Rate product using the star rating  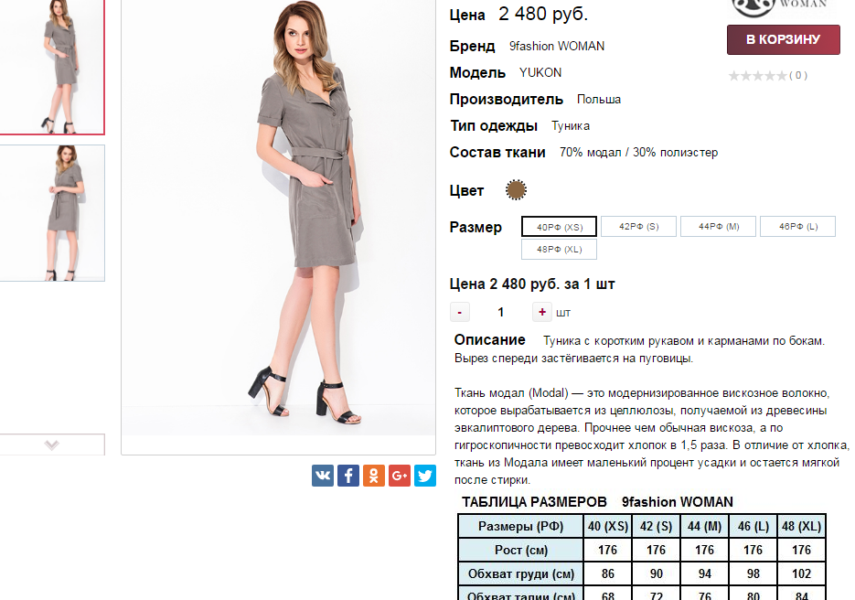pos(758,76)
